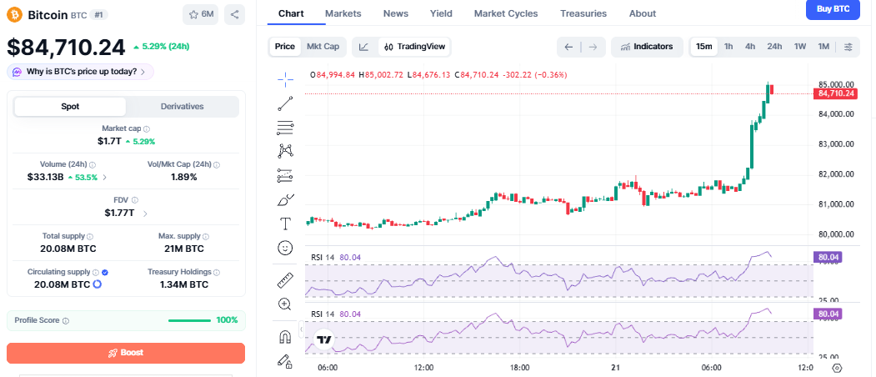Viewport: 876px width, 377px height.
Task: Select the Text annotation tool
Action: coord(286,224)
